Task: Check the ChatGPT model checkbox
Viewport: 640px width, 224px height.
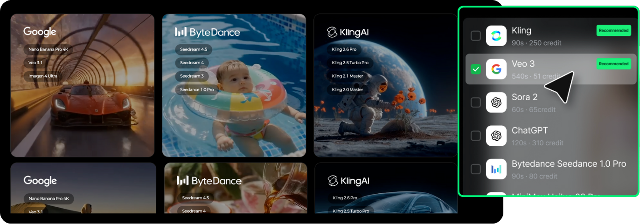Action: pyautogui.click(x=475, y=136)
